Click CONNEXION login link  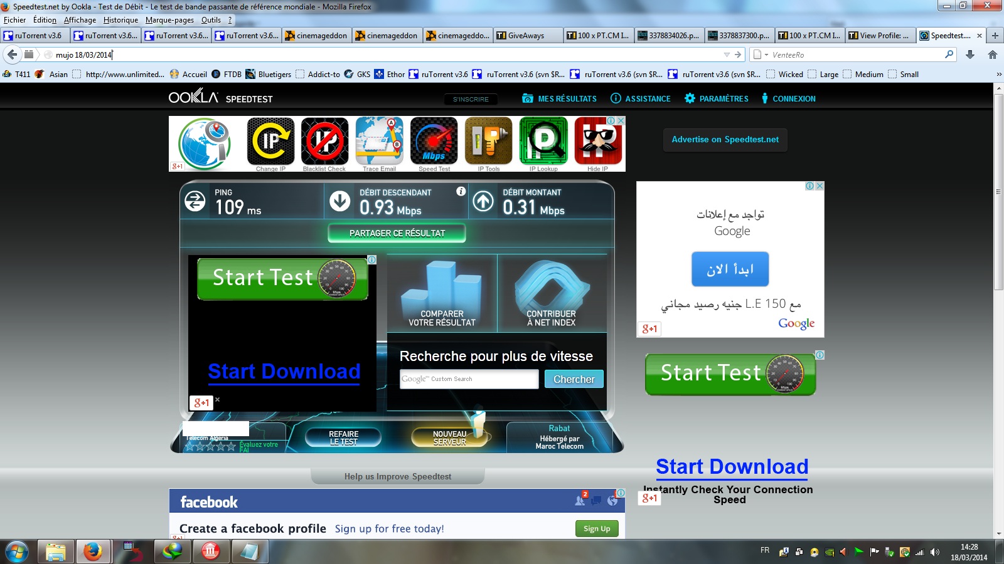[788, 98]
